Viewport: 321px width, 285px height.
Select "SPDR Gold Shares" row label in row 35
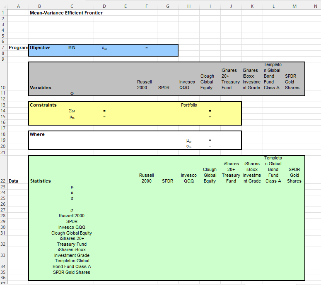coord(72,272)
